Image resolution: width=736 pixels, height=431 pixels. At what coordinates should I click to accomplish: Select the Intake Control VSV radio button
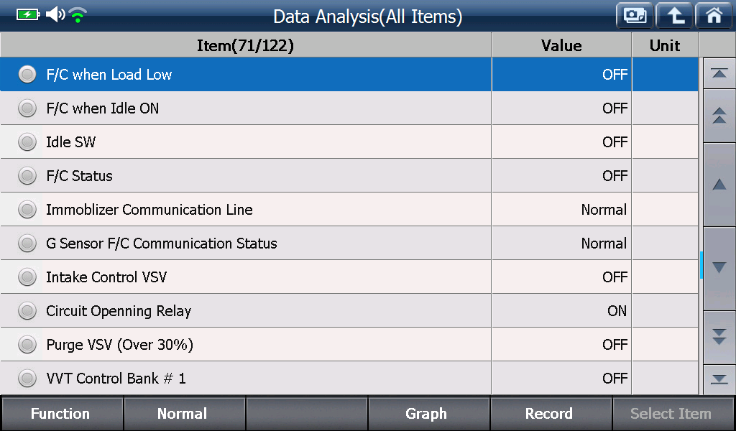click(x=27, y=277)
